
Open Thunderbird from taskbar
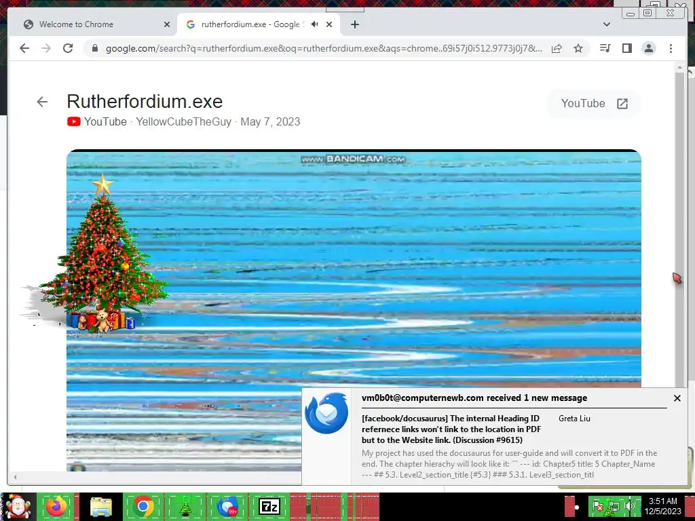pyautogui.click(x=227, y=506)
